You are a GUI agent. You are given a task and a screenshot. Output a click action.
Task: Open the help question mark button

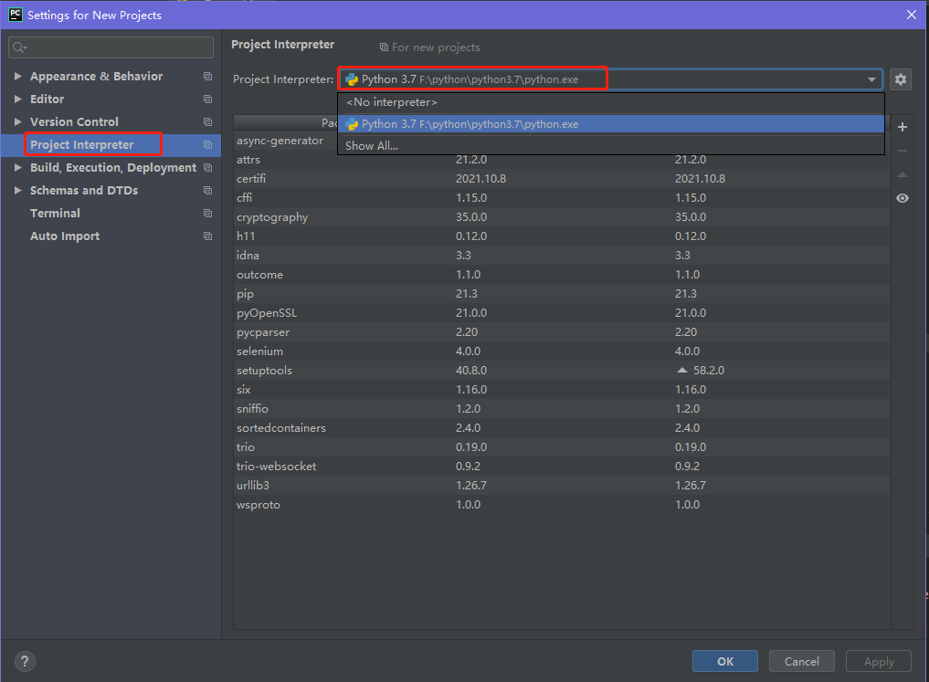(25, 661)
